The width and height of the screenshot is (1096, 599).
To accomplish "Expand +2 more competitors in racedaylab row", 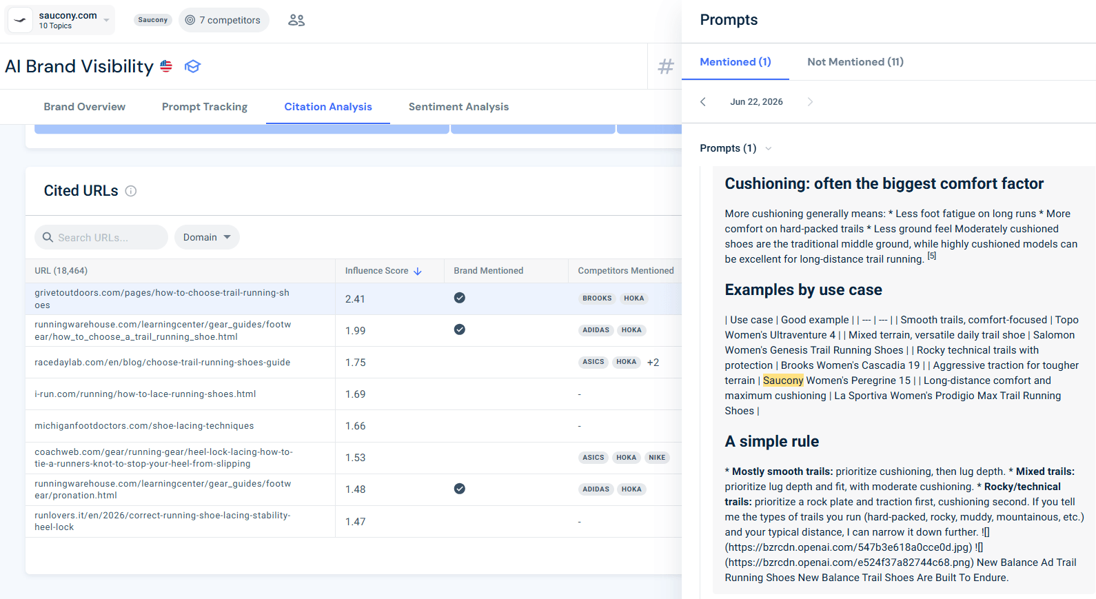I will point(653,363).
